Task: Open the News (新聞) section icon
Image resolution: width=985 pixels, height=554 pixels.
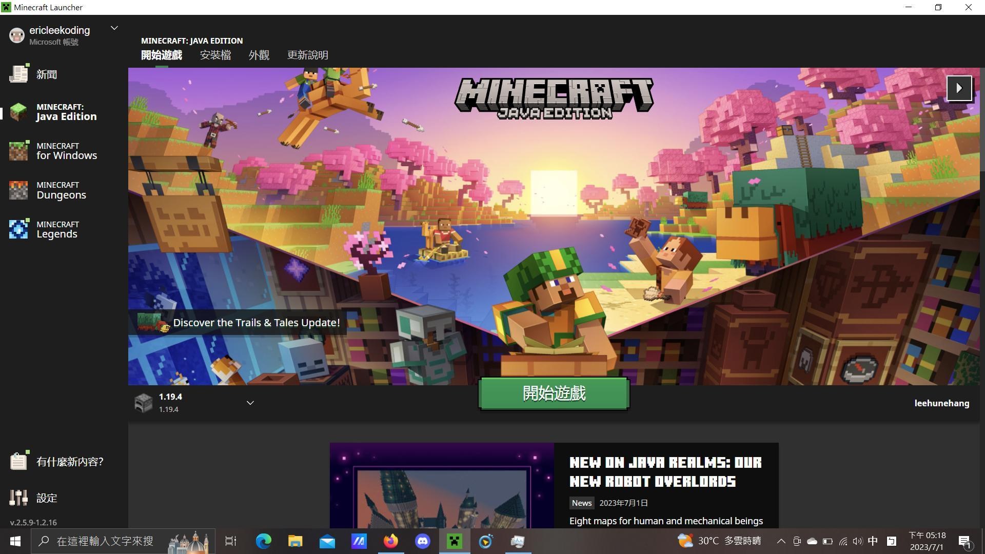Action: pos(19,74)
